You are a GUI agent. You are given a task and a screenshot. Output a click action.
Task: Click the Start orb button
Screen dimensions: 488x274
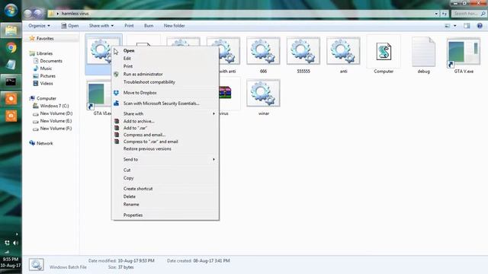tap(11, 10)
